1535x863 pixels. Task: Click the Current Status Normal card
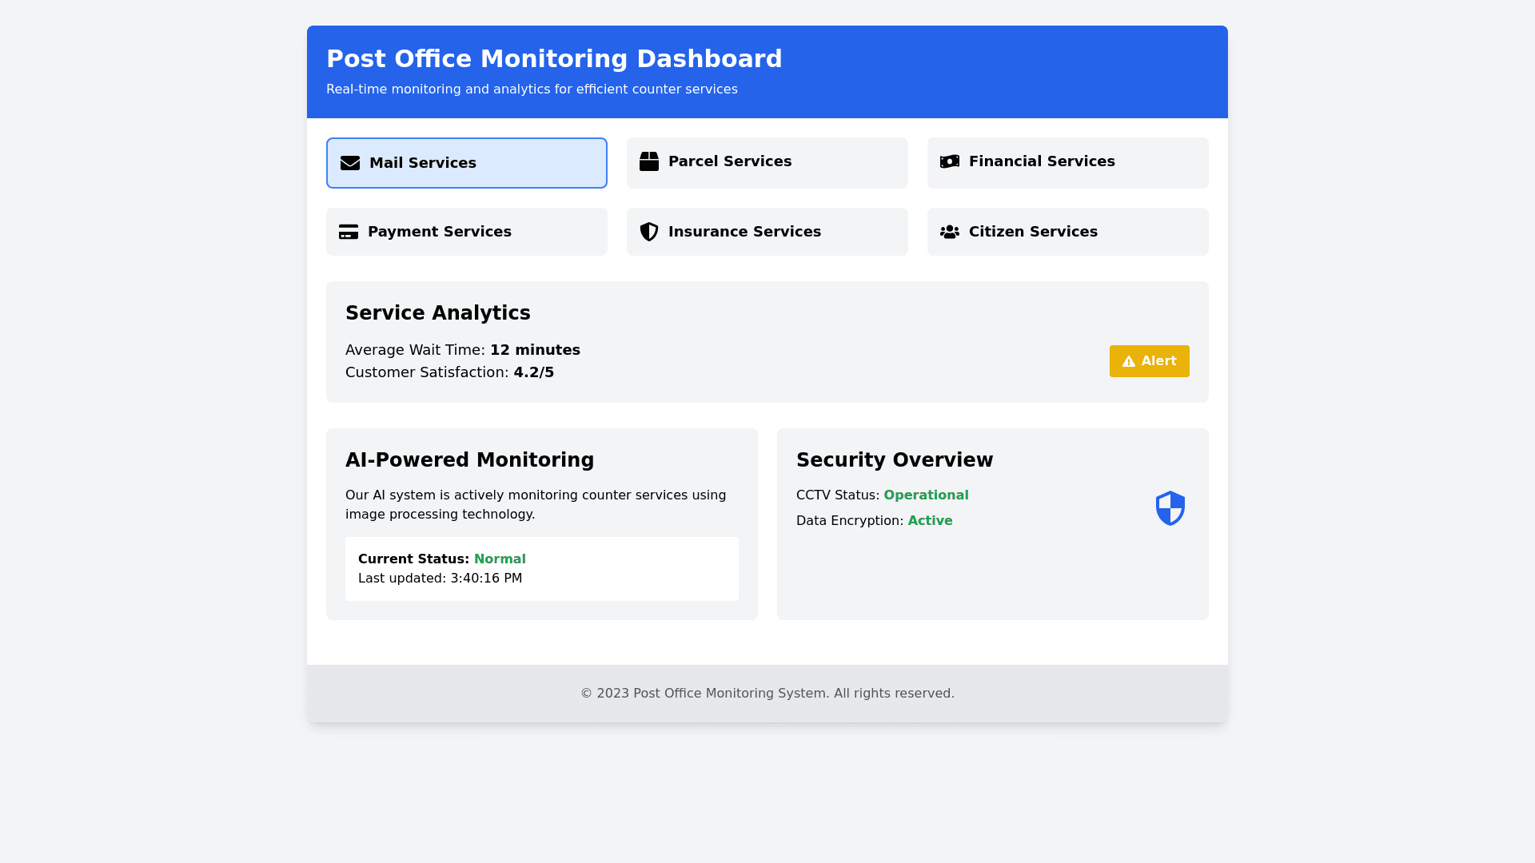(541, 568)
